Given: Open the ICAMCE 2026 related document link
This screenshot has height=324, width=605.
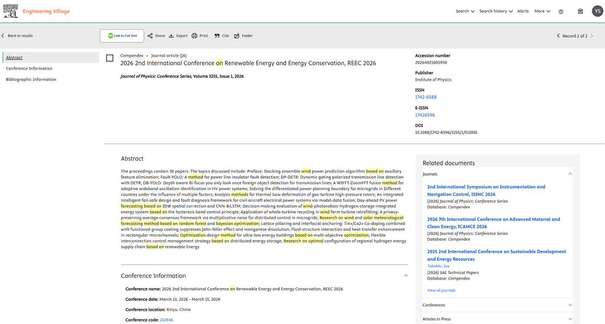Looking at the screenshot, I should tap(493, 223).
